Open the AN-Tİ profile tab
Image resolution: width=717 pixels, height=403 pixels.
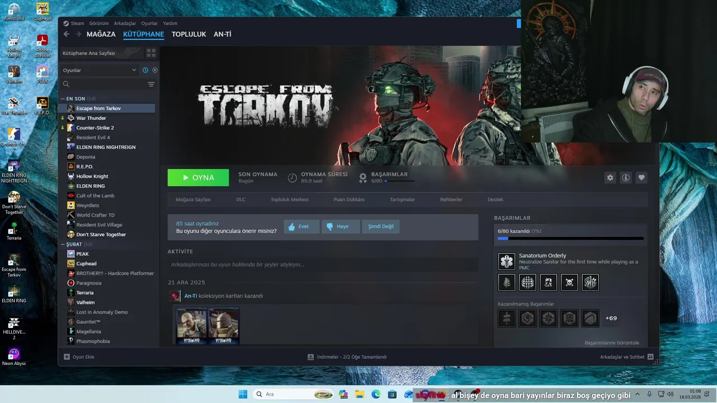pos(222,34)
